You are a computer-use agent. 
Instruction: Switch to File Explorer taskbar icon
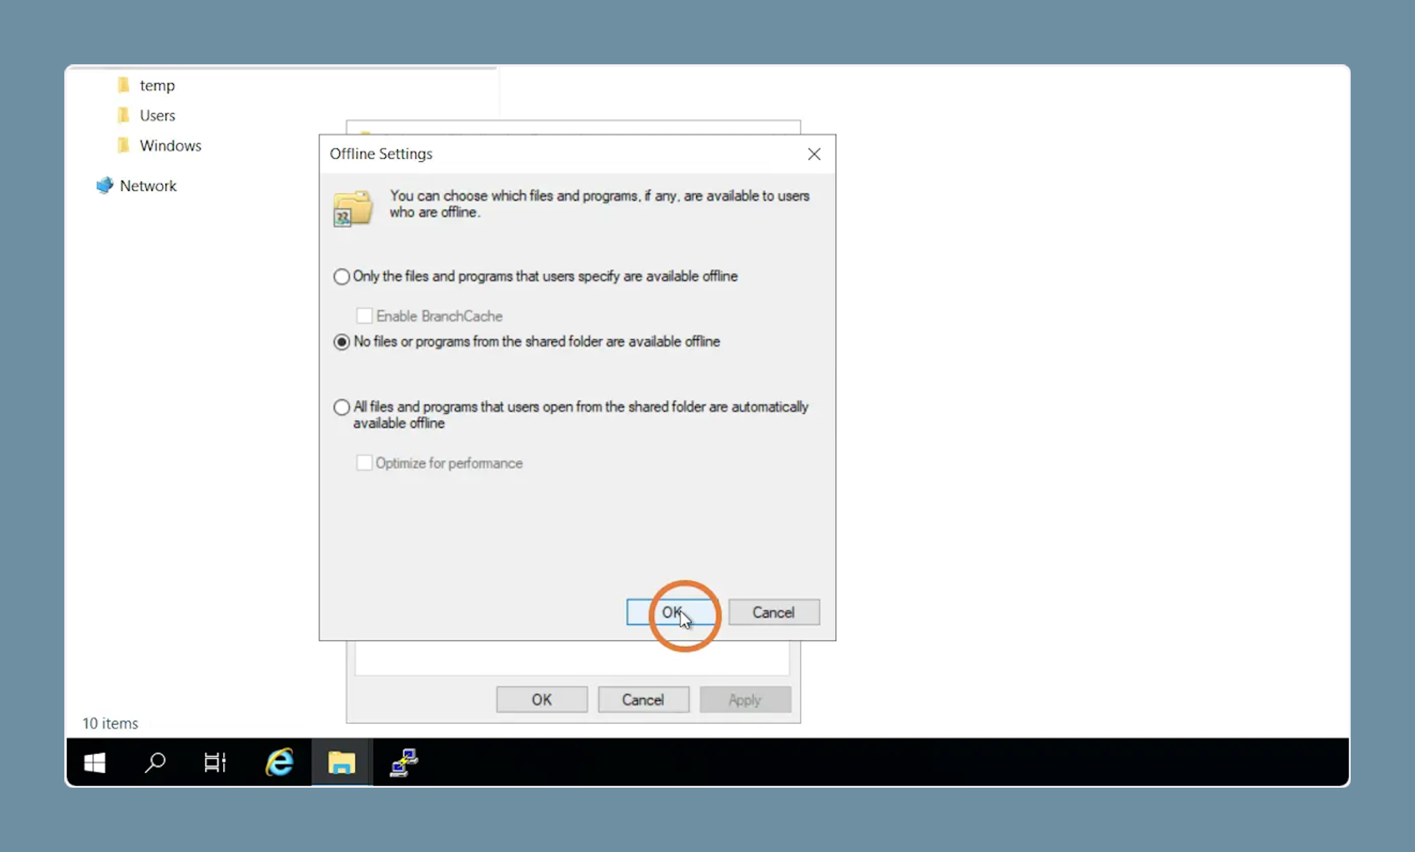coord(342,763)
